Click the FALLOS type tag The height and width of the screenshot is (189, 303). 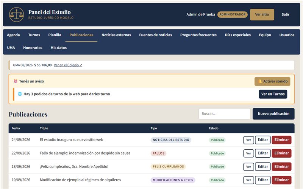point(158,153)
